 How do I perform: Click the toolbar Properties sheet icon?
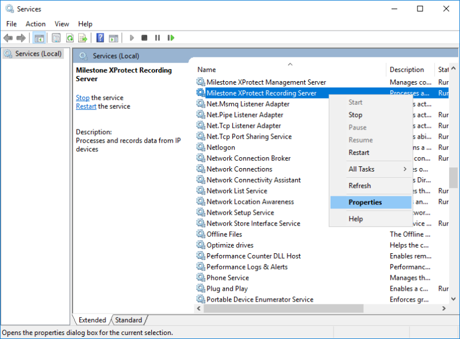click(56, 38)
